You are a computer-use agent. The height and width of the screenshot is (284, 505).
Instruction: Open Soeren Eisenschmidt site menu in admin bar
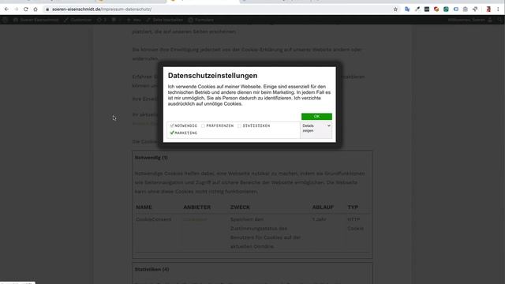tap(36, 20)
